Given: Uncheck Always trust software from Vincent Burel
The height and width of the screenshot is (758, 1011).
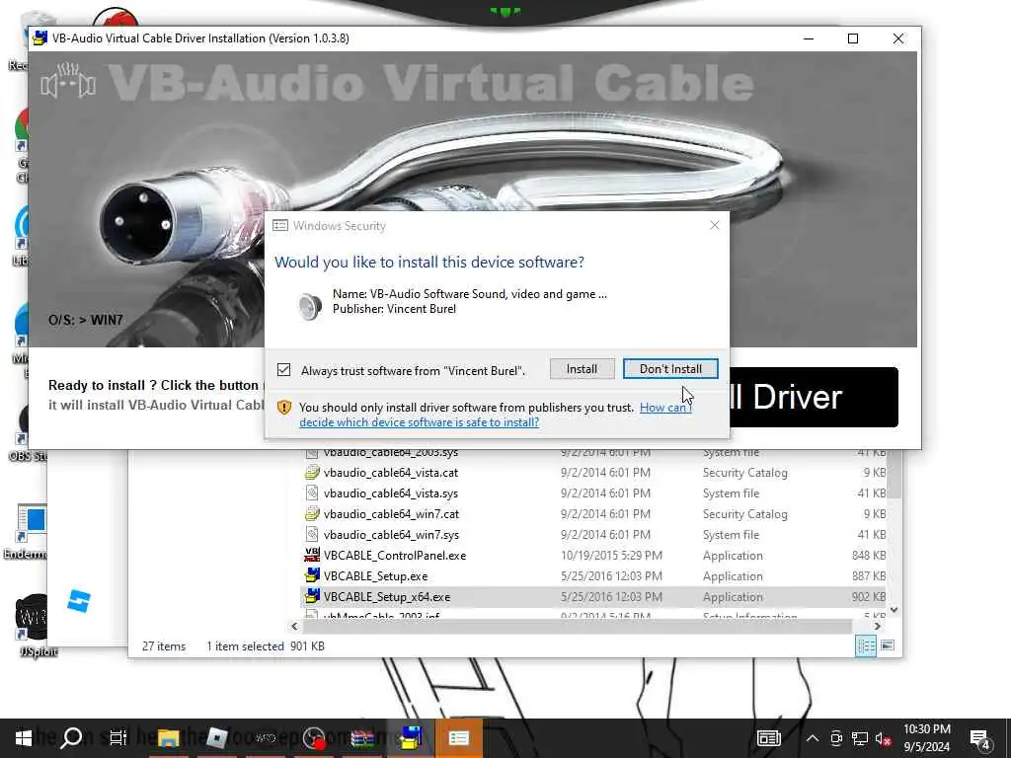Looking at the screenshot, I should coord(283,369).
